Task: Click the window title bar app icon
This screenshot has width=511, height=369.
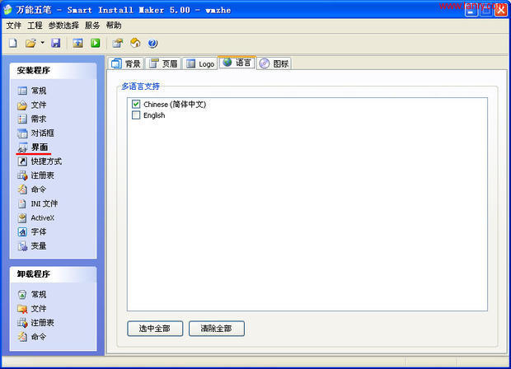Action: click(x=7, y=10)
